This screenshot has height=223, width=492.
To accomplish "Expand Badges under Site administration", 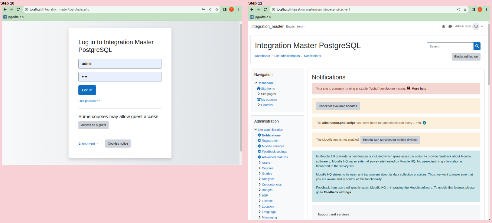I will [x=259, y=190].
